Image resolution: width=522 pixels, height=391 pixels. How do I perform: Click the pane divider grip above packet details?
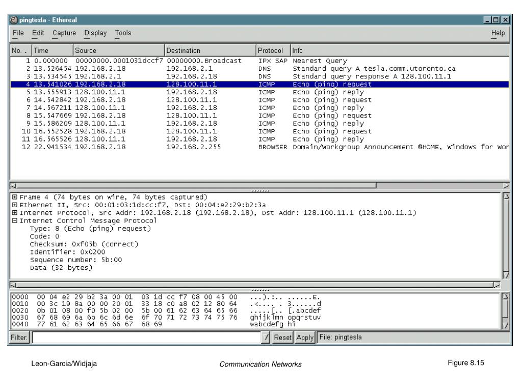pyautogui.click(x=260, y=191)
